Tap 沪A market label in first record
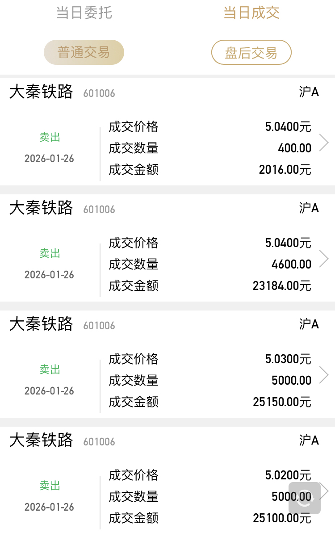 [x=309, y=92]
